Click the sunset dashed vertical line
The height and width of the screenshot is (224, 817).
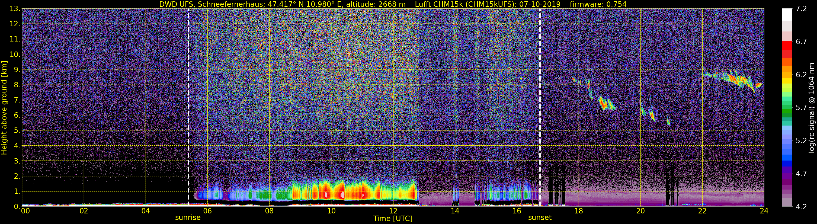(540, 107)
